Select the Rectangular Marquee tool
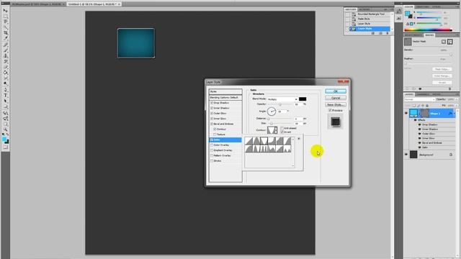Viewport: 461px width, 259px height. pyautogui.click(x=5, y=16)
